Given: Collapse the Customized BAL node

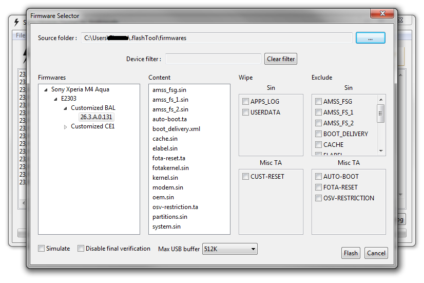Looking at the screenshot, I should (66, 108).
